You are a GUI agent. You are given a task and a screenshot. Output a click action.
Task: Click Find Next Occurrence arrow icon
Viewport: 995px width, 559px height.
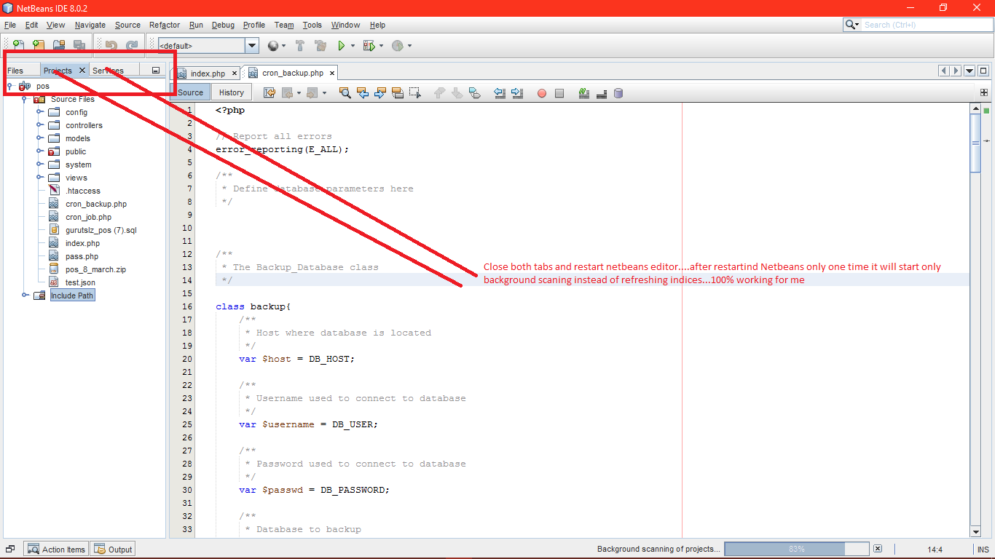click(x=380, y=92)
